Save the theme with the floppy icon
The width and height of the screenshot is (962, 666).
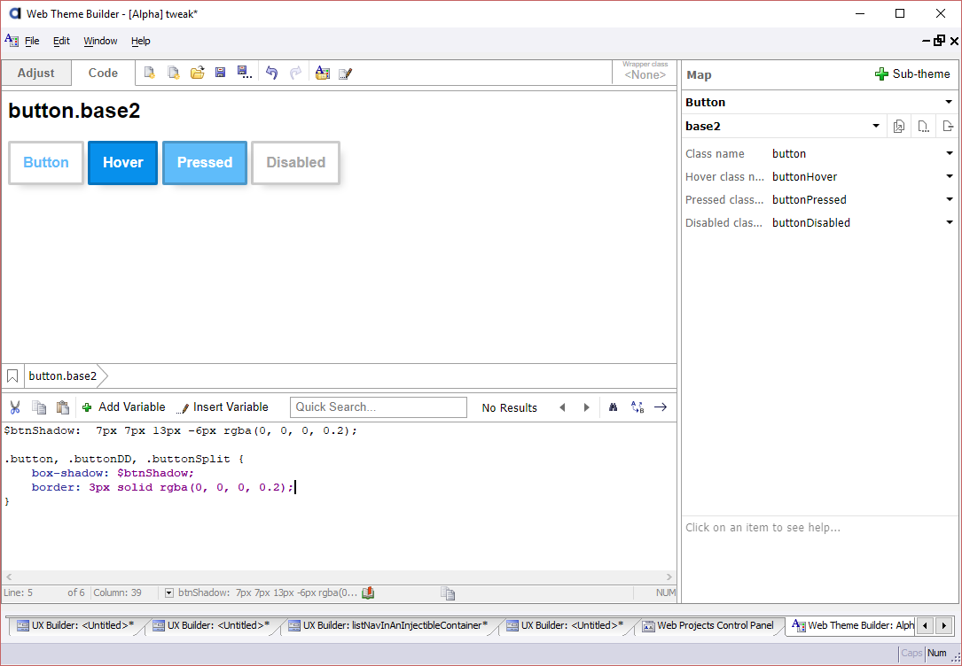pyautogui.click(x=220, y=73)
